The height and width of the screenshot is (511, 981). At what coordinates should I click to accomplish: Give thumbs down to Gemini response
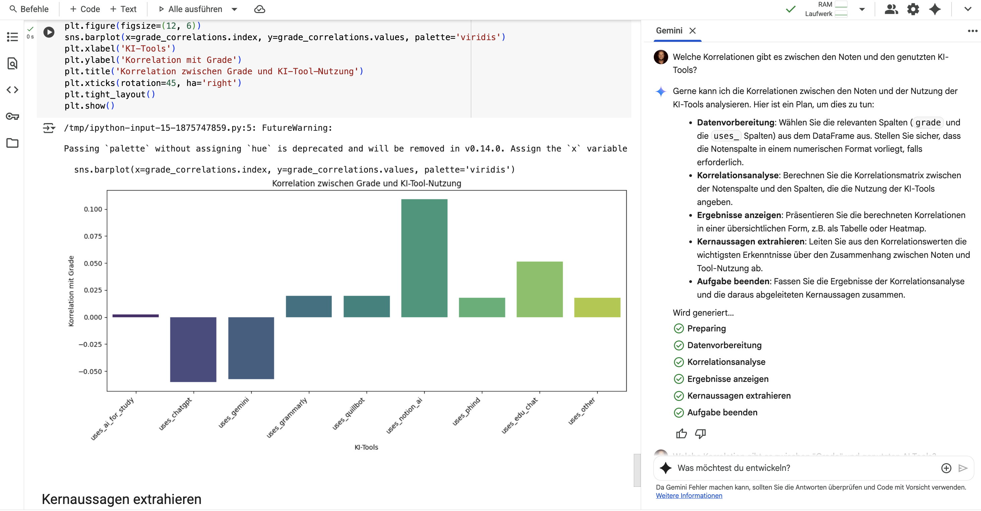point(700,434)
